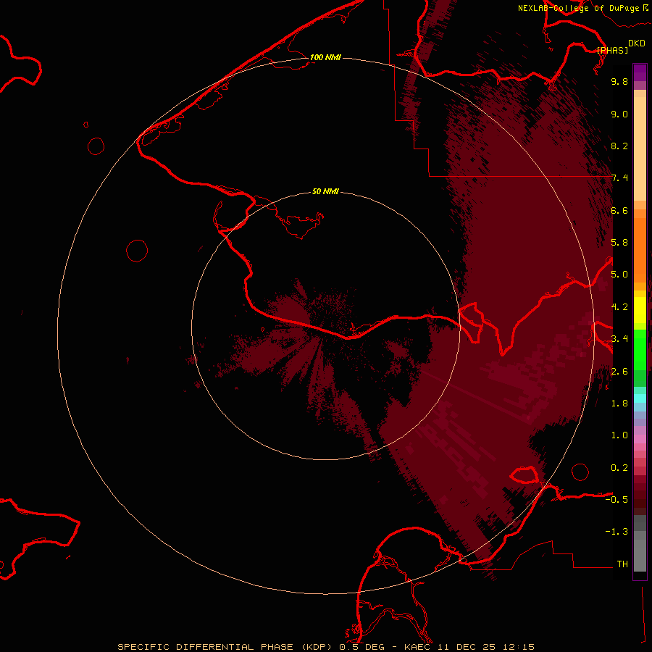Click the yellow band of the color bar

tap(640, 310)
